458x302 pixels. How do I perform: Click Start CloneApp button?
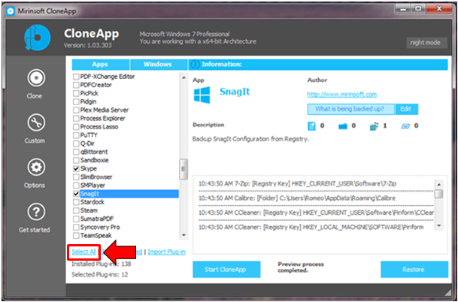point(226,269)
